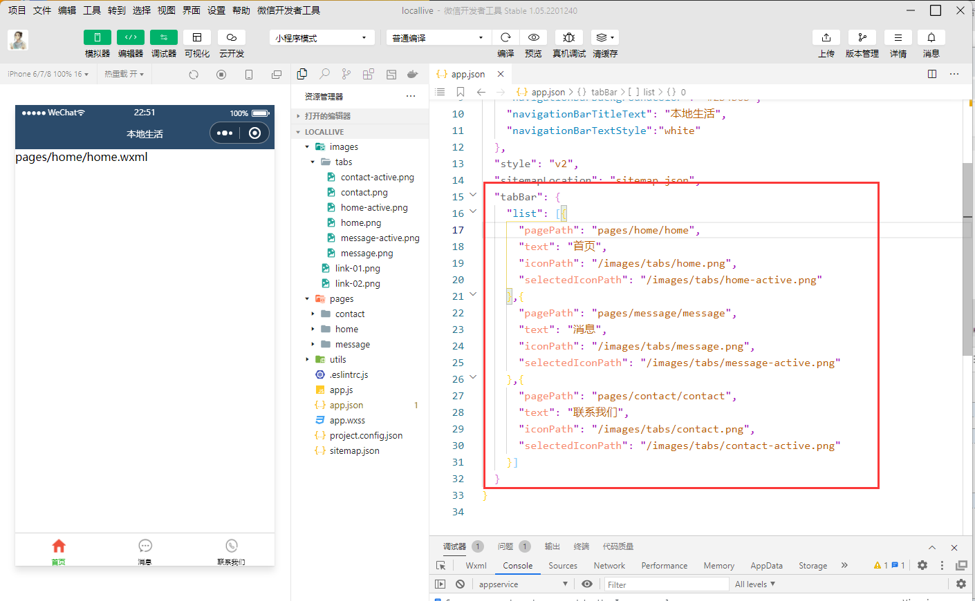Open the sitemap.json file

[x=354, y=451]
